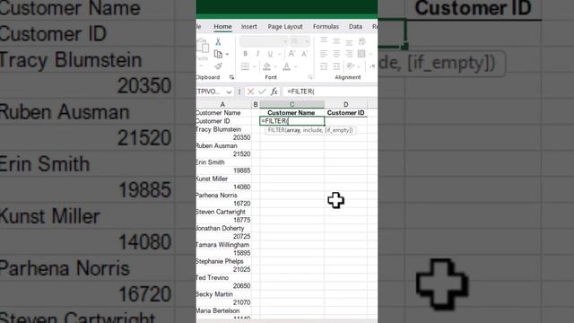Image resolution: width=574 pixels, height=323 pixels.
Task: Apply cell borders with the Borders icon
Action: click(245, 66)
